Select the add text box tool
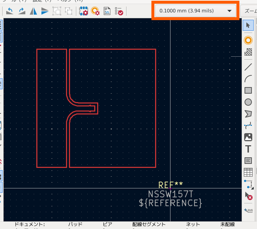257x229 pixels. pyautogui.click(x=248, y=161)
